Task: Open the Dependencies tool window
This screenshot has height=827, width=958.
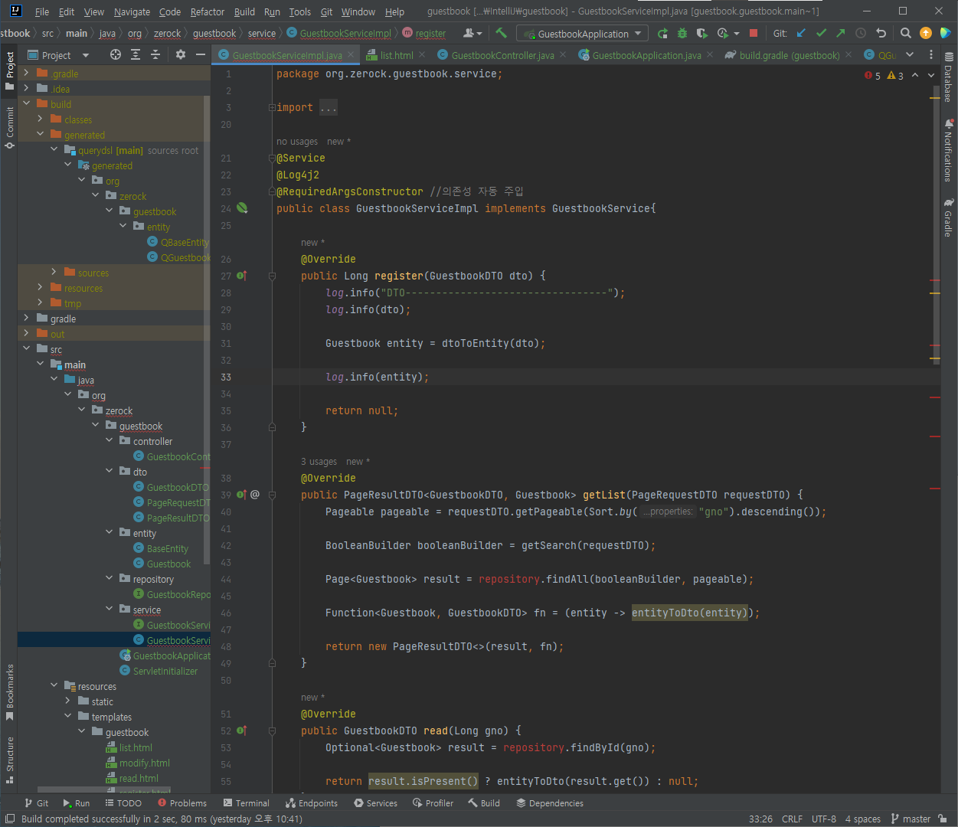Action: point(550,803)
